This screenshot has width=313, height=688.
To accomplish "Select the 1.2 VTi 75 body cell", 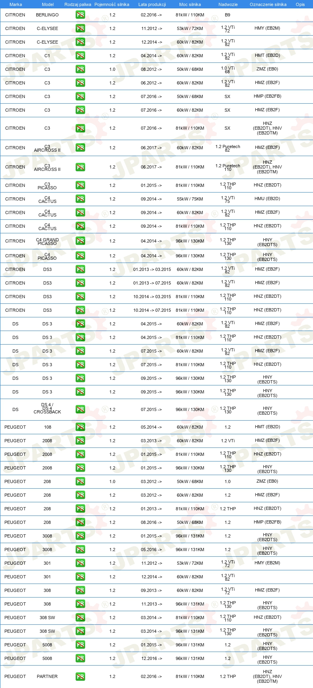I will (x=228, y=200).
